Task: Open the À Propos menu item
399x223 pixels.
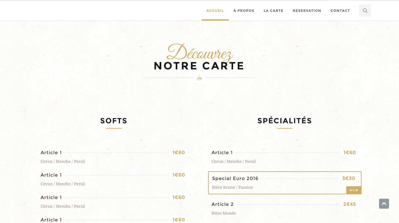Action: coord(244,11)
